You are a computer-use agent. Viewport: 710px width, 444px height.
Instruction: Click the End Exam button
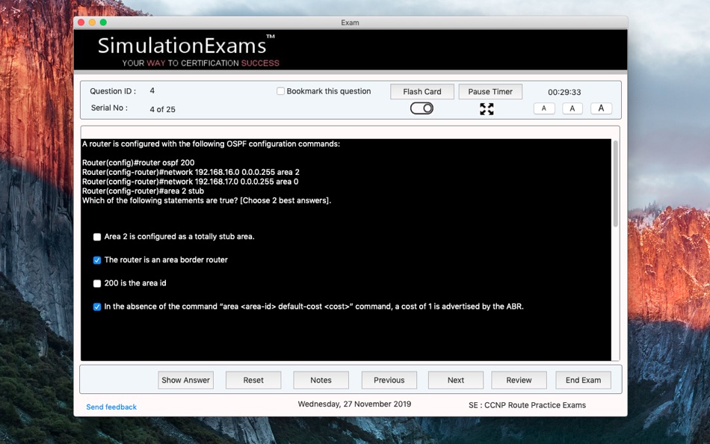click(x=583, y=380)
